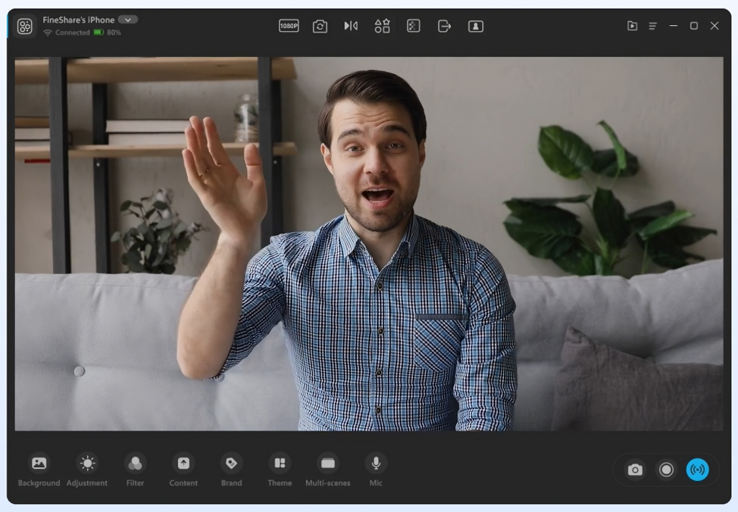Image resolution: width=738 pixels, height=512 pixels.
Task: Click the portrait mode icon in top toolbar
Action: pos(476,26)
